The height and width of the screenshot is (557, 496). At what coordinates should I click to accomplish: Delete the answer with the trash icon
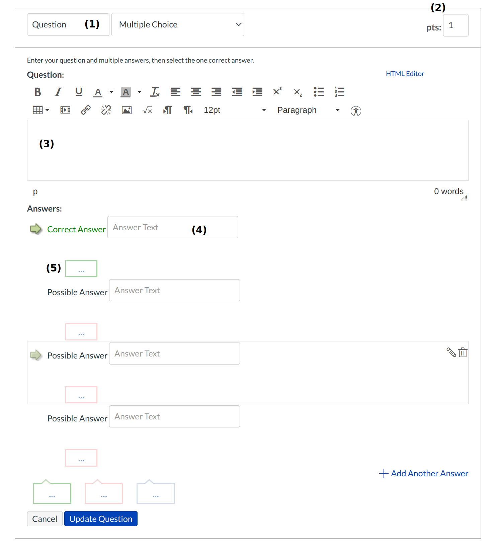(463, 352)
